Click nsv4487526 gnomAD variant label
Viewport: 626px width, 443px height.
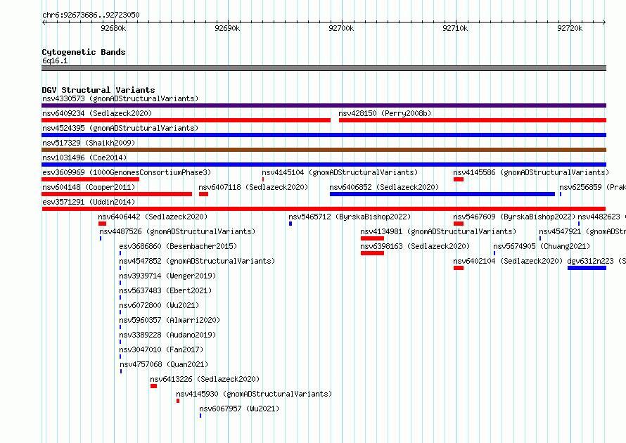pos(177,231)
